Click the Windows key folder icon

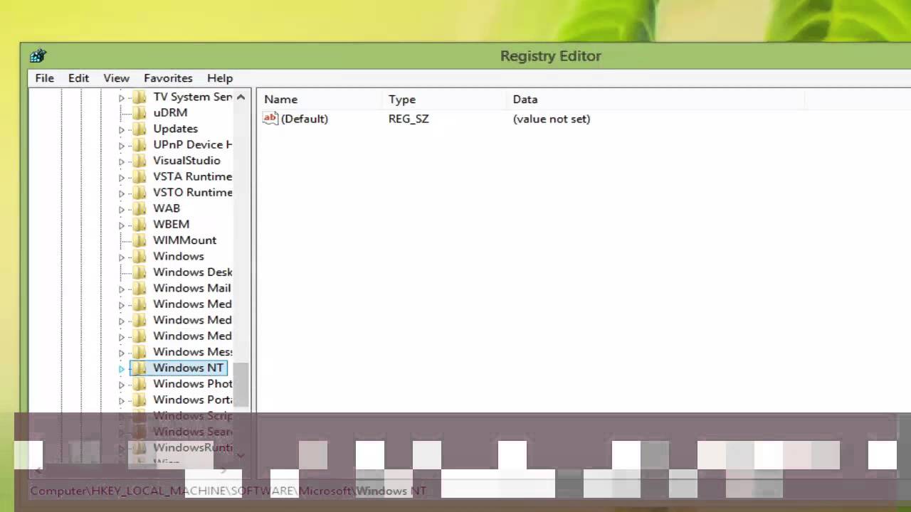[139, 256]
